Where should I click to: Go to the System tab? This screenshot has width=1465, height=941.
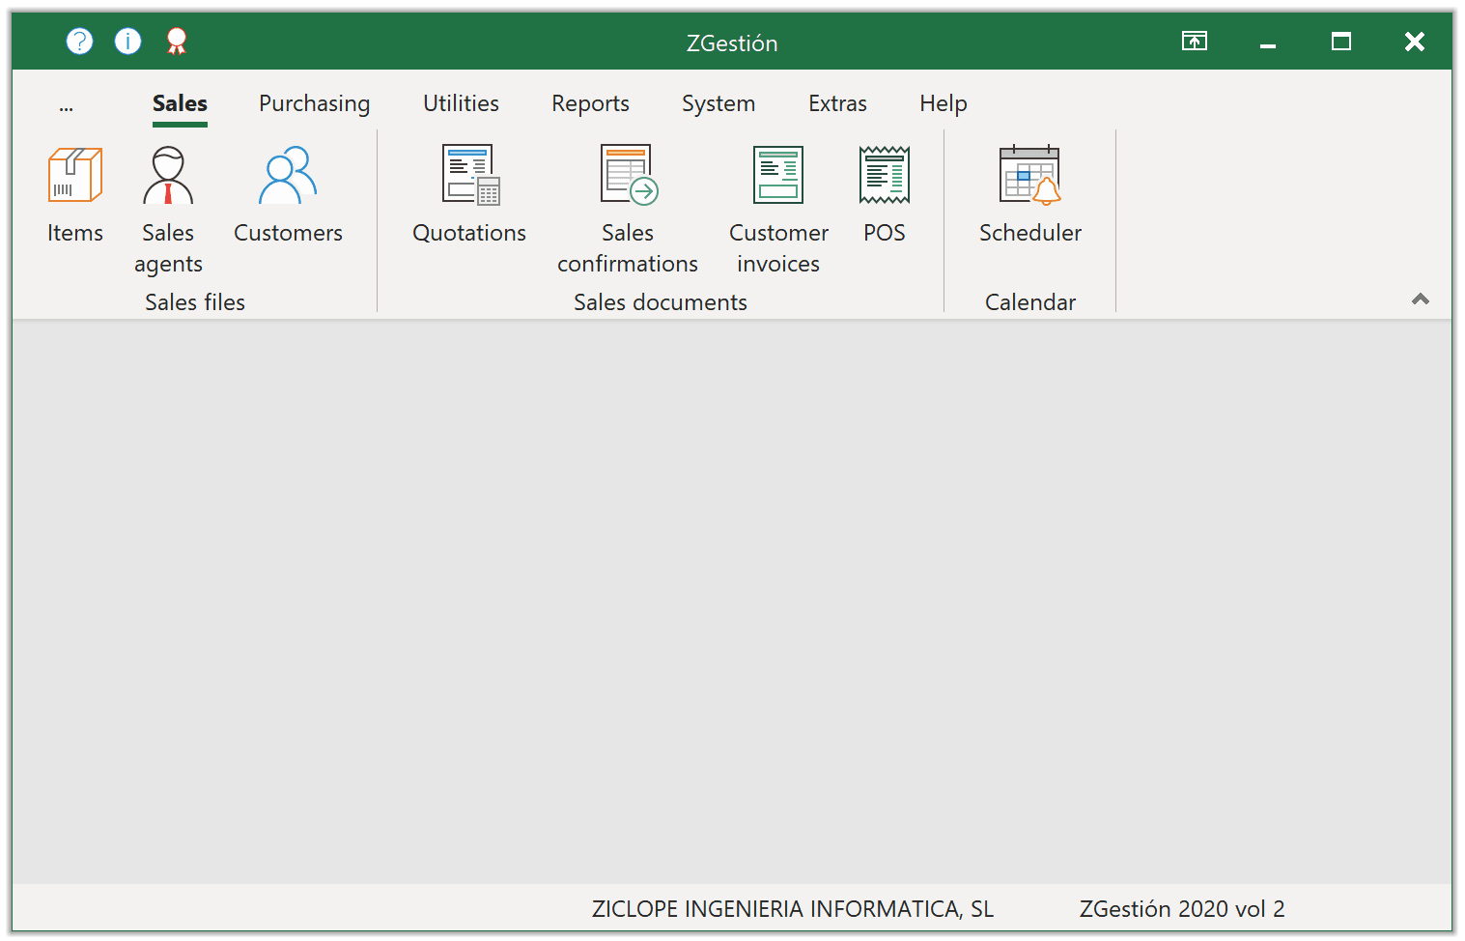[718, 104]
